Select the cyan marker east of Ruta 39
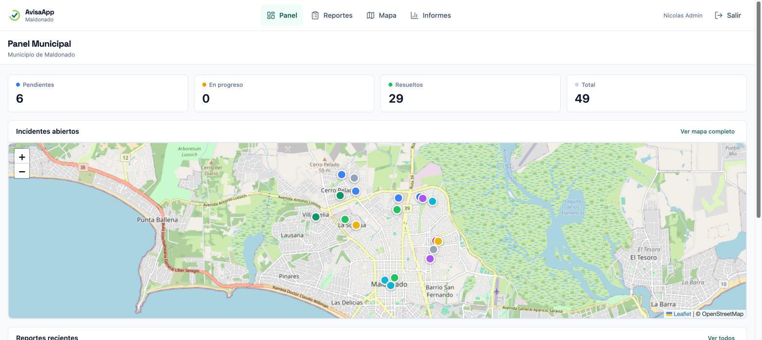The image size is (762, 340). pyautogui.click(x=433, y=201)
